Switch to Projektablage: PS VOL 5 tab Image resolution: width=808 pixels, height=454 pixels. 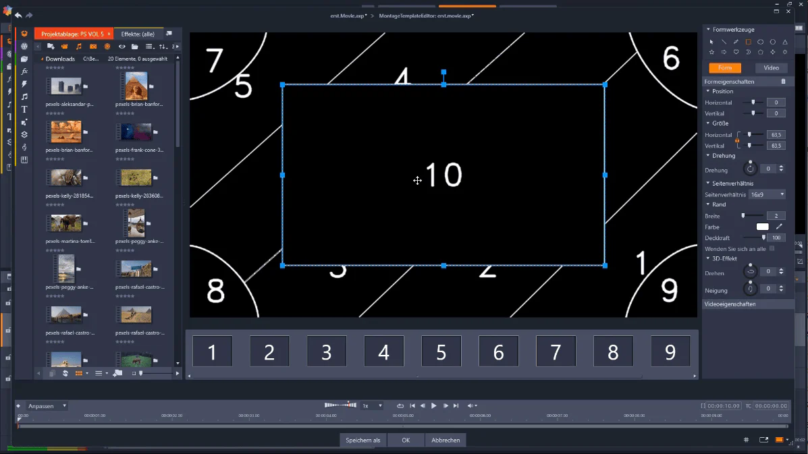click(x=72, y=34)
